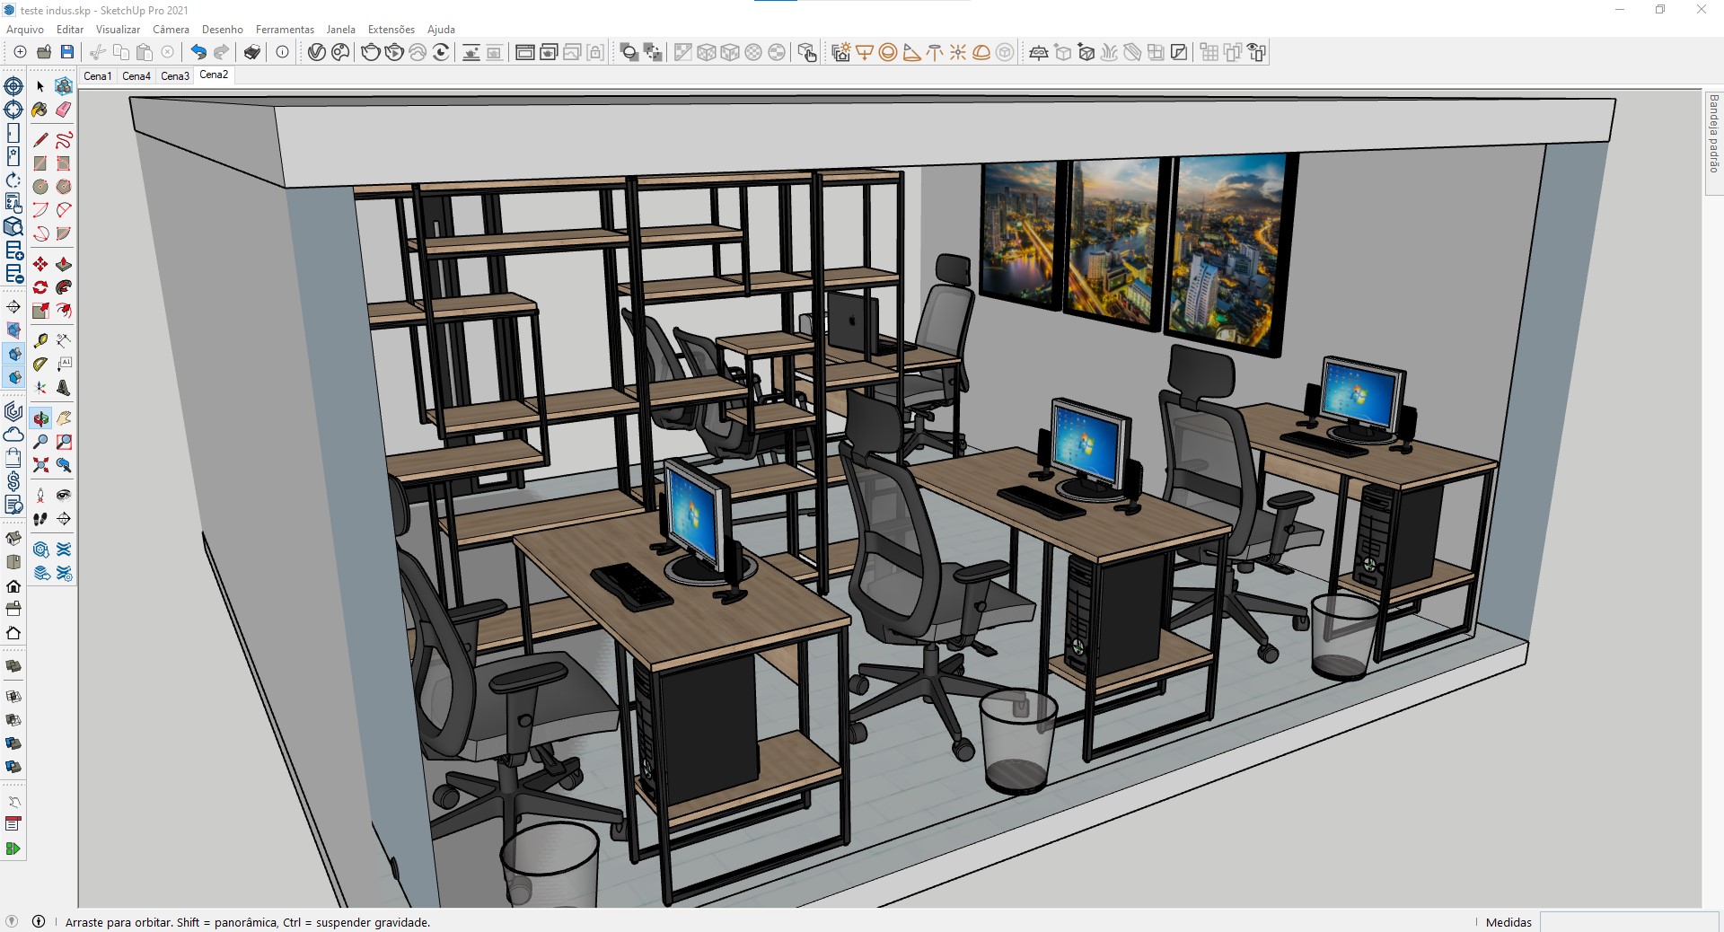Click the Pan hand tool

[x=64, y=418]
